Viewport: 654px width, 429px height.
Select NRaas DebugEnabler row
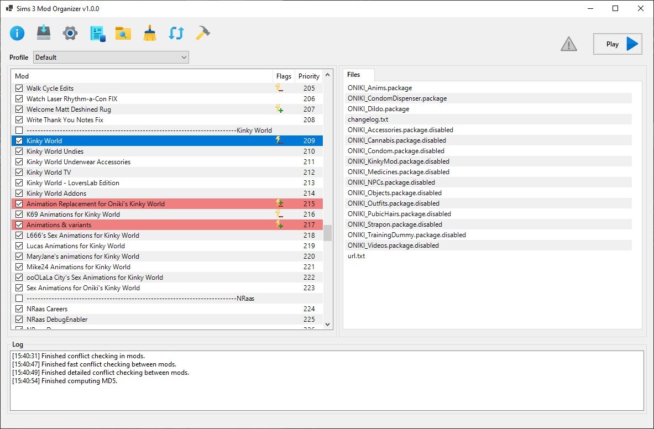[x=168, y=320]
